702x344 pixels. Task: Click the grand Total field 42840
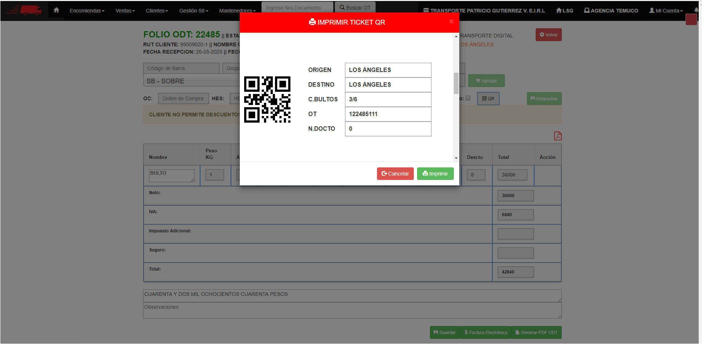[x=516, y=272]
